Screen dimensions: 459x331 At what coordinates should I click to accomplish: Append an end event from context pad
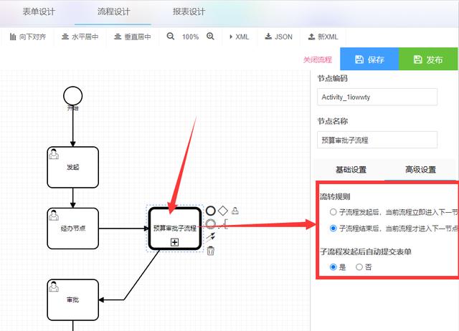(211, 211)
